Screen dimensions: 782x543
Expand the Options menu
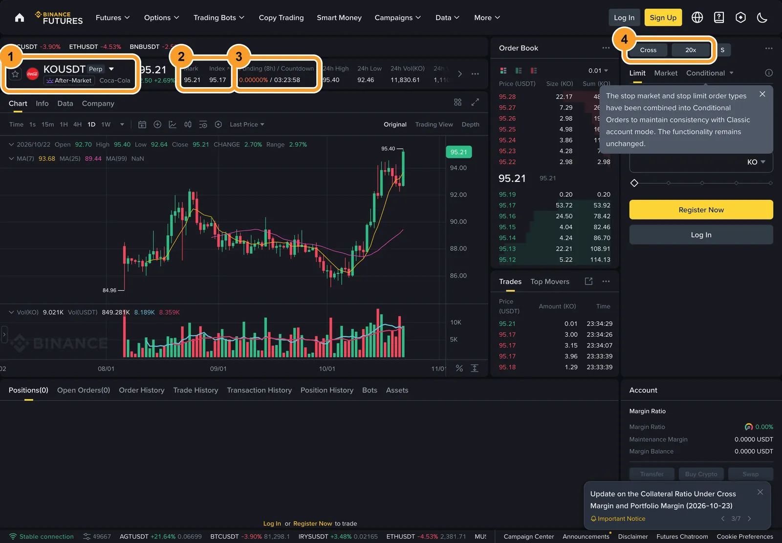pyautogui.click(x=162, y=18)
